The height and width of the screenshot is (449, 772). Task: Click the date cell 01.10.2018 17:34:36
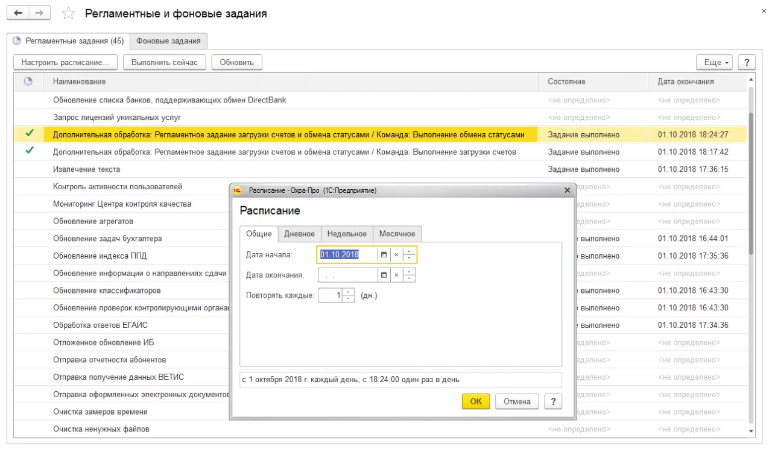(697, 325)
